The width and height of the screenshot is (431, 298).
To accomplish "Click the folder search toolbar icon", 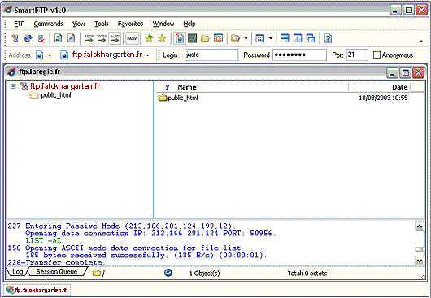I will pyautogui.click(x=235, y=38).
